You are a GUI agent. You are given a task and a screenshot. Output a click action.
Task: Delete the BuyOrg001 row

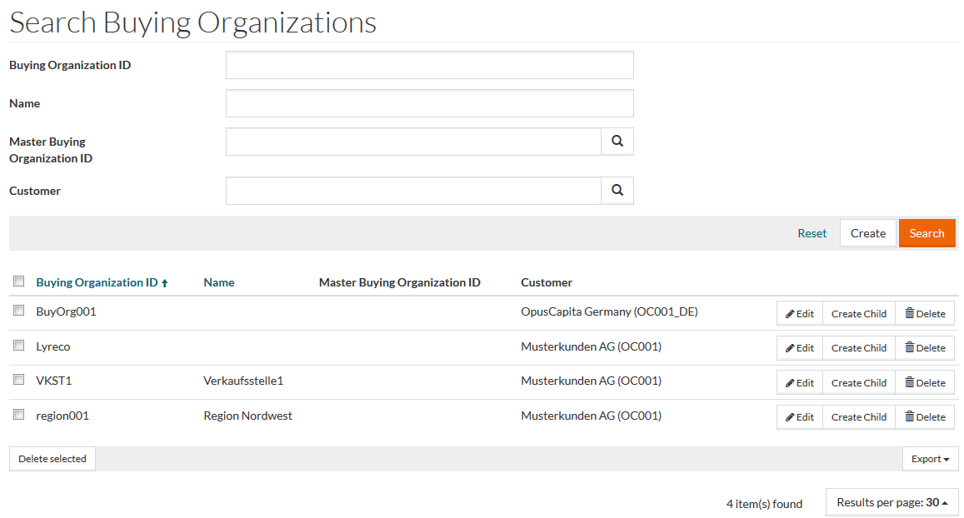point(924,313)
